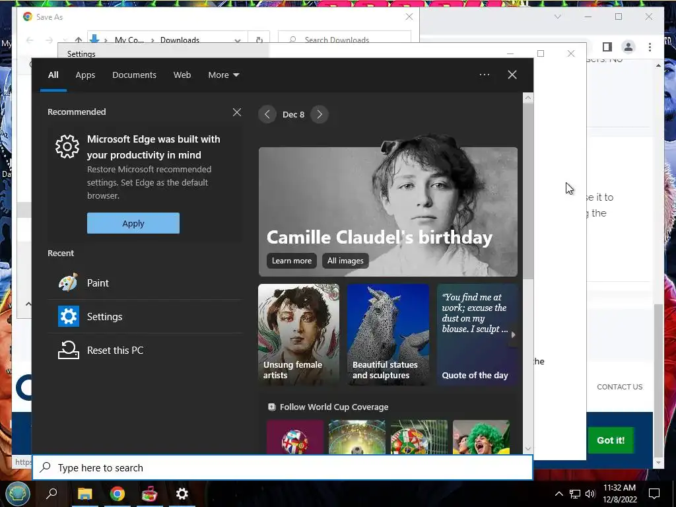The image size is (676, 507).
Task: Open CONTACT US link on web page
Action: coord(619,387)
